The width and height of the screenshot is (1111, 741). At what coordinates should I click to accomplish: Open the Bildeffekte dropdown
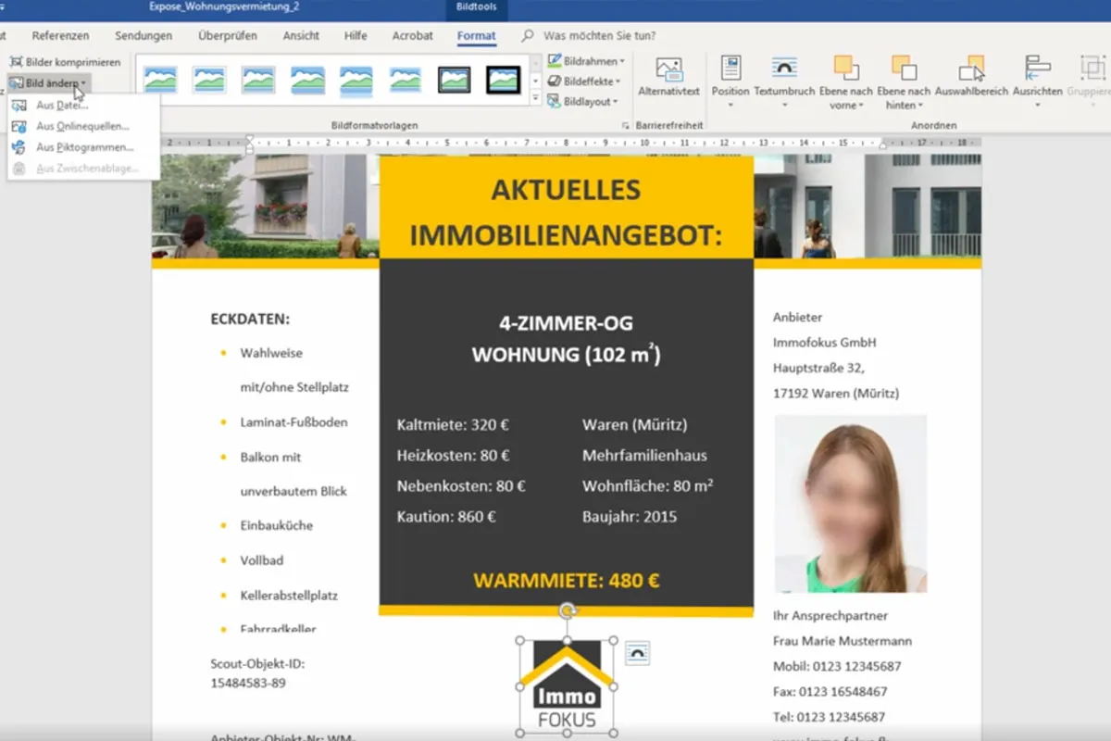click(583, 82)
